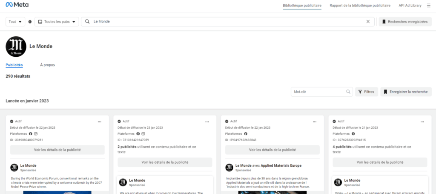Click the Applied Materials ad description
Screen dimensions: 436x194
(267, 182)
